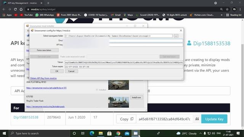Open the Maps bookmark

click(128, 15)
